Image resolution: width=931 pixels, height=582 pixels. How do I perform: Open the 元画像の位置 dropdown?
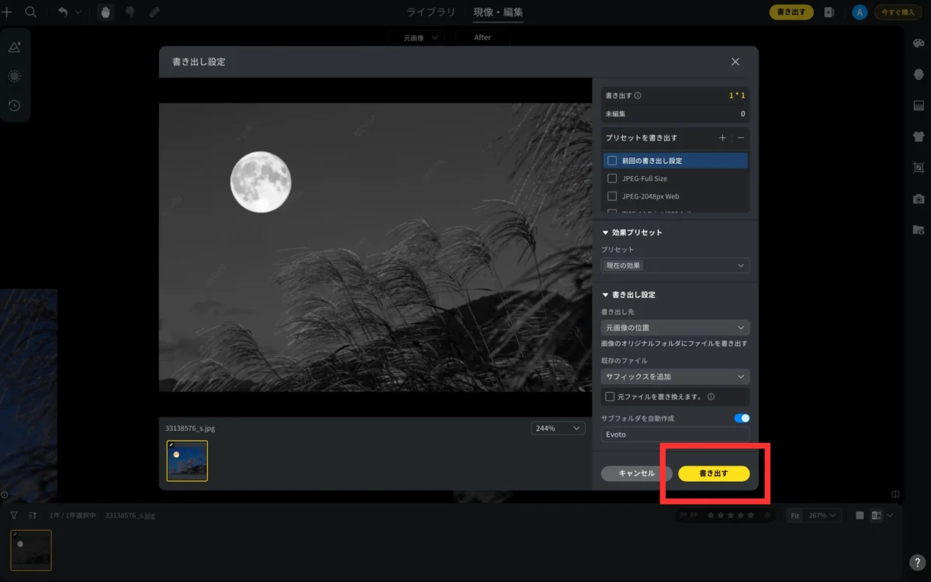pyautogui.click(x=675, y=327)
